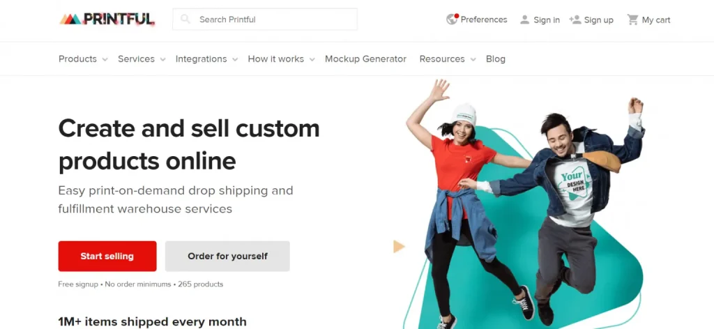Open the My cart shopping cart icon
This screenshot has height=329, width=714.
tap(632, 20)
